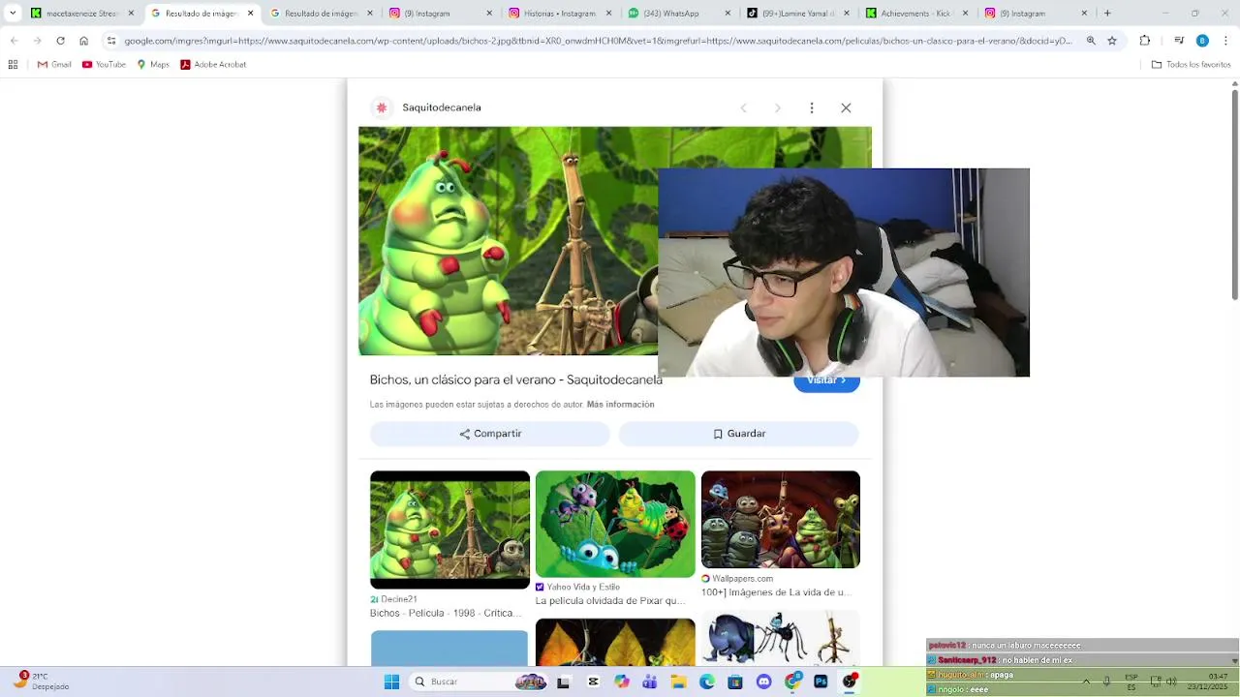1240x697 pixels.
Task: Show hidden system tray icons
Action: click(1086, 682)
